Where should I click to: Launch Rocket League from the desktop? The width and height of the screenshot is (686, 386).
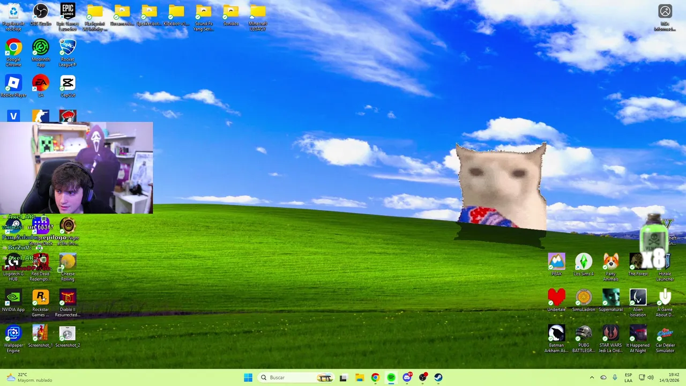tap(68, 53)
